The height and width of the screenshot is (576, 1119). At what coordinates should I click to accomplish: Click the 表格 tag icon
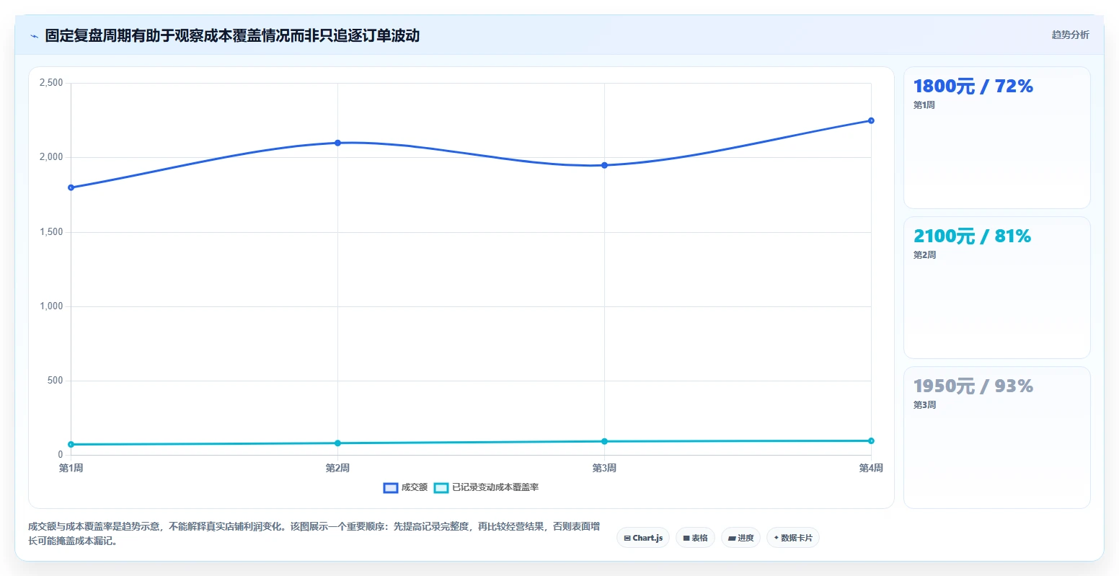click(x=686, y=539)
